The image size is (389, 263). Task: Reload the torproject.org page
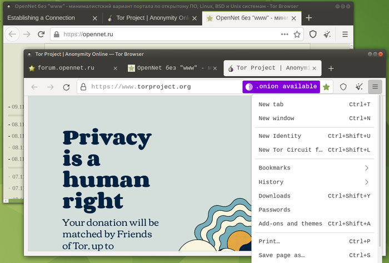(66, 87)
